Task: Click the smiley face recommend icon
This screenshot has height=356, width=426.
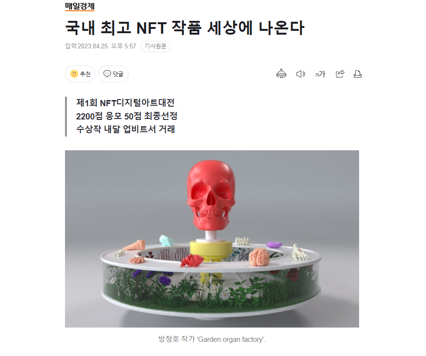Action: (74, 73)
